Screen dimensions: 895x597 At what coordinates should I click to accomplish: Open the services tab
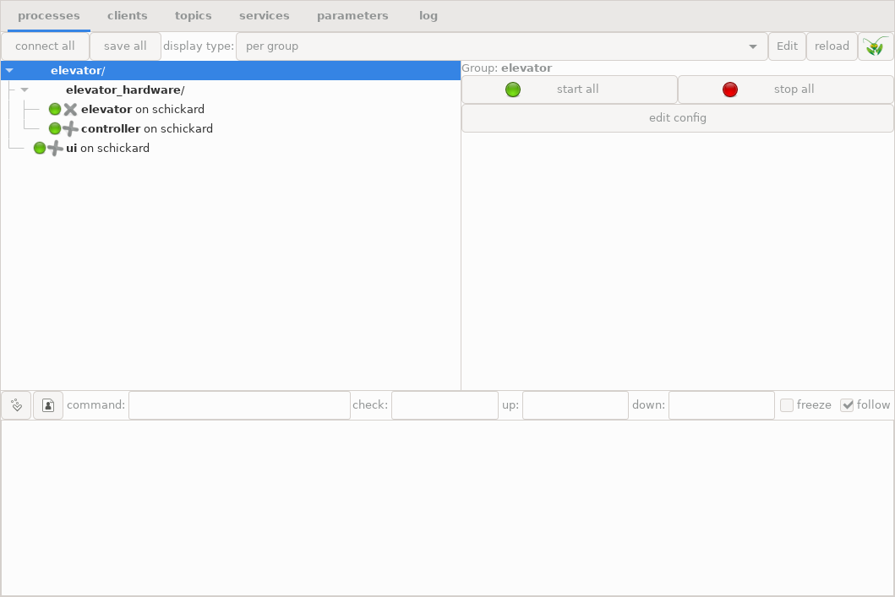coord(265,16)
